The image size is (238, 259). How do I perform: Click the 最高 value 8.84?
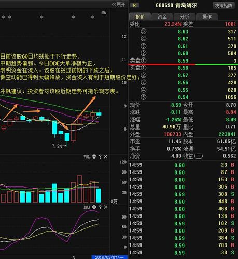pos(231,112)
